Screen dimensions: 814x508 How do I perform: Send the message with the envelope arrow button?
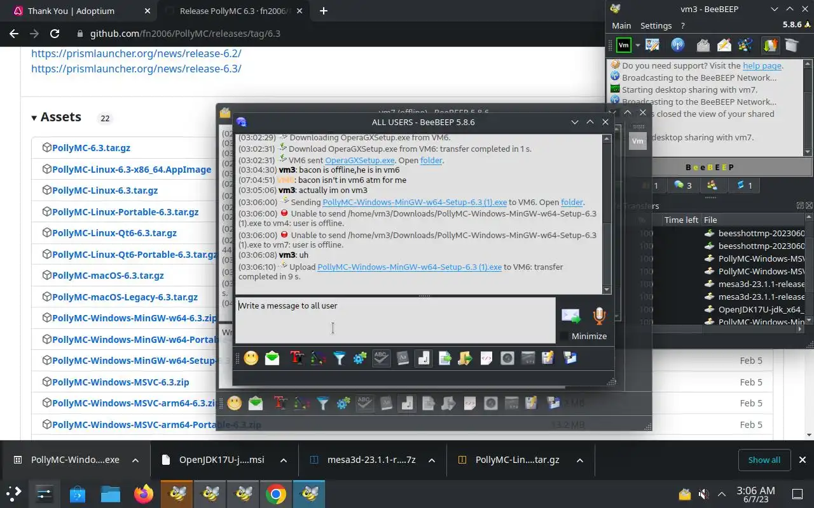571,316
